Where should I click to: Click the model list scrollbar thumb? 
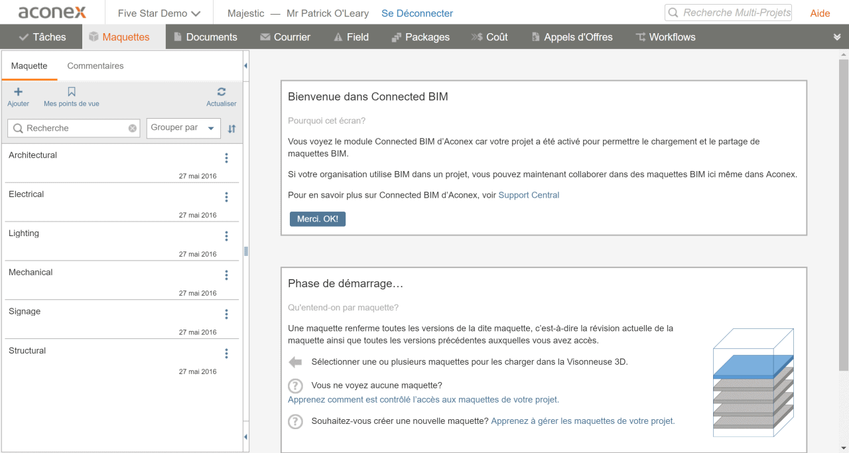[x=246, y=251]
